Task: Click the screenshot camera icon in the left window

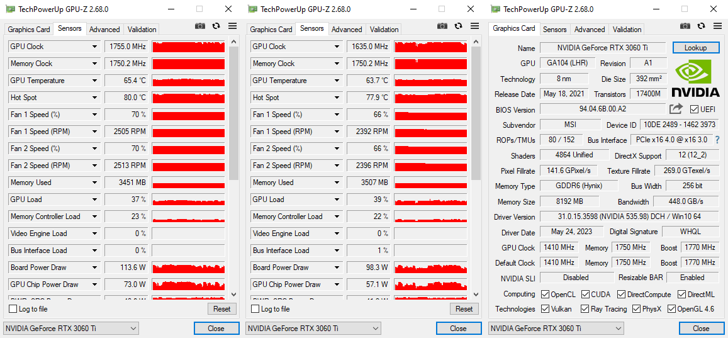Action: pyautogui.click(x=199, y=26)
